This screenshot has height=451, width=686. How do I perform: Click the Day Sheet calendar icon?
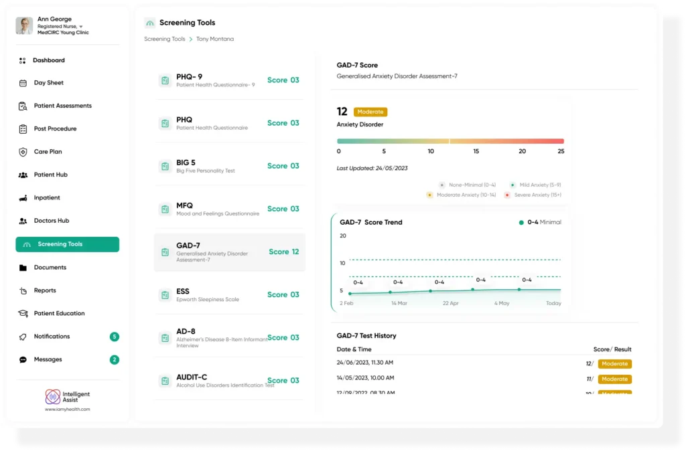[23, 83]
